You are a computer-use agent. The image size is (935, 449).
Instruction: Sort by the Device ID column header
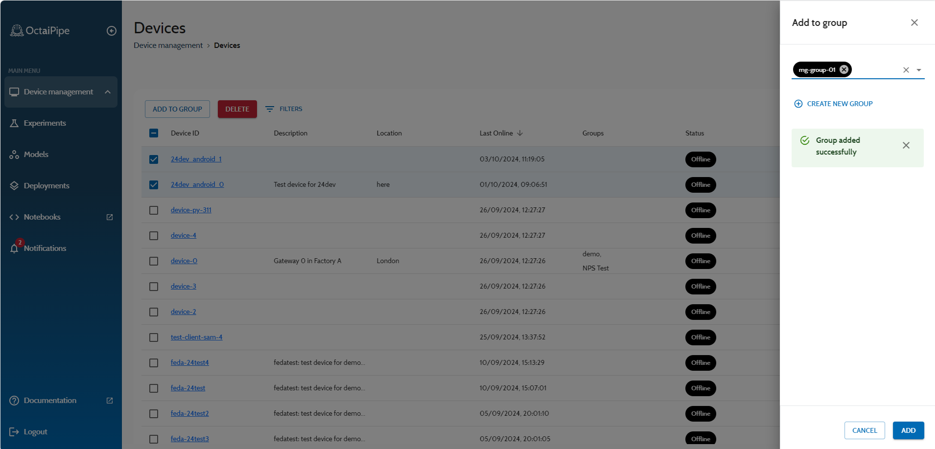point(185,133)
